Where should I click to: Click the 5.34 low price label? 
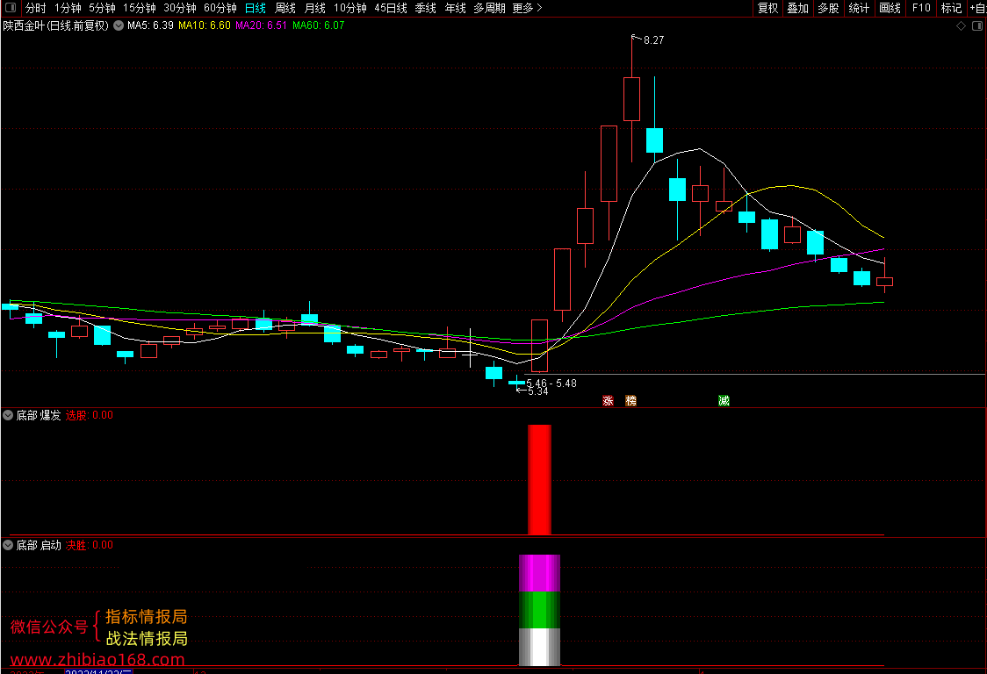pos(537,392)
